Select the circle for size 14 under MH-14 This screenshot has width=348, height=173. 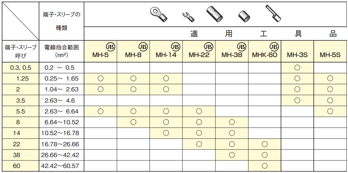coord(166,133)
